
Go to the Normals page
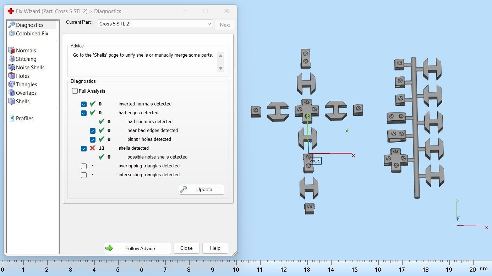tap(26, 51)
